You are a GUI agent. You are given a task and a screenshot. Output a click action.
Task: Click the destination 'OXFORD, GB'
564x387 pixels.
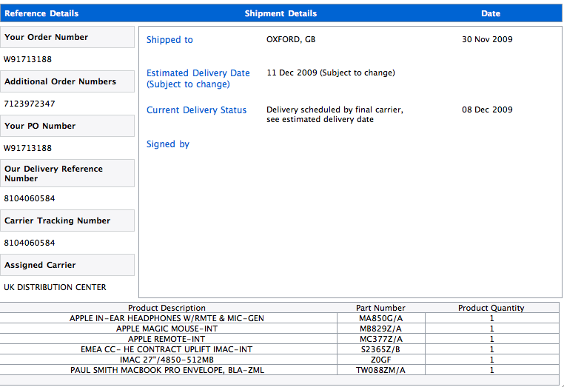291,39
